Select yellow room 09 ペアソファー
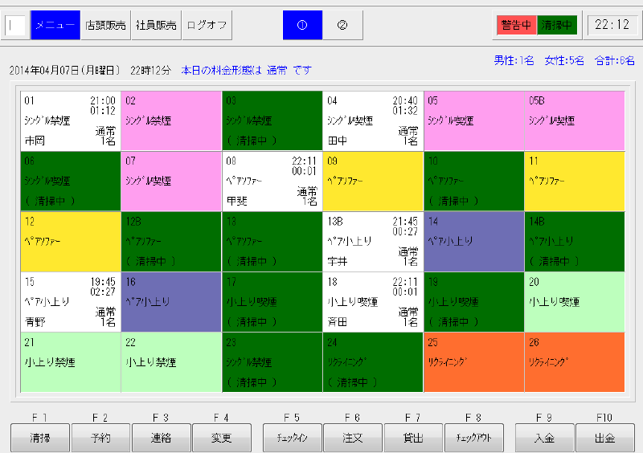This screenshot has width=643, height=453. click(x=373, y=182)
